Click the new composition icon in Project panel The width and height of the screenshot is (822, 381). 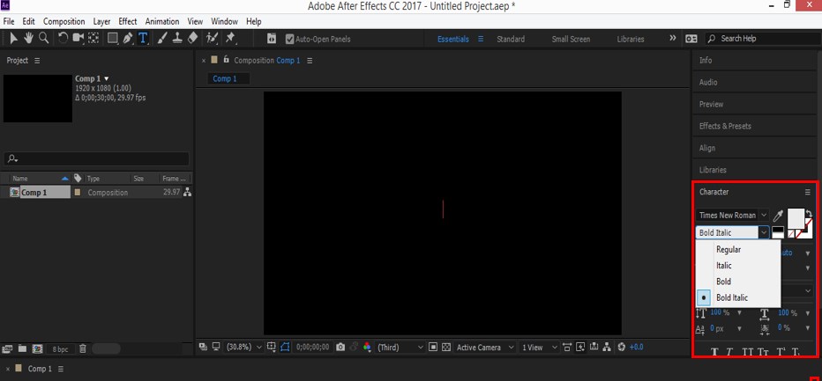click(x=37, y=348)
